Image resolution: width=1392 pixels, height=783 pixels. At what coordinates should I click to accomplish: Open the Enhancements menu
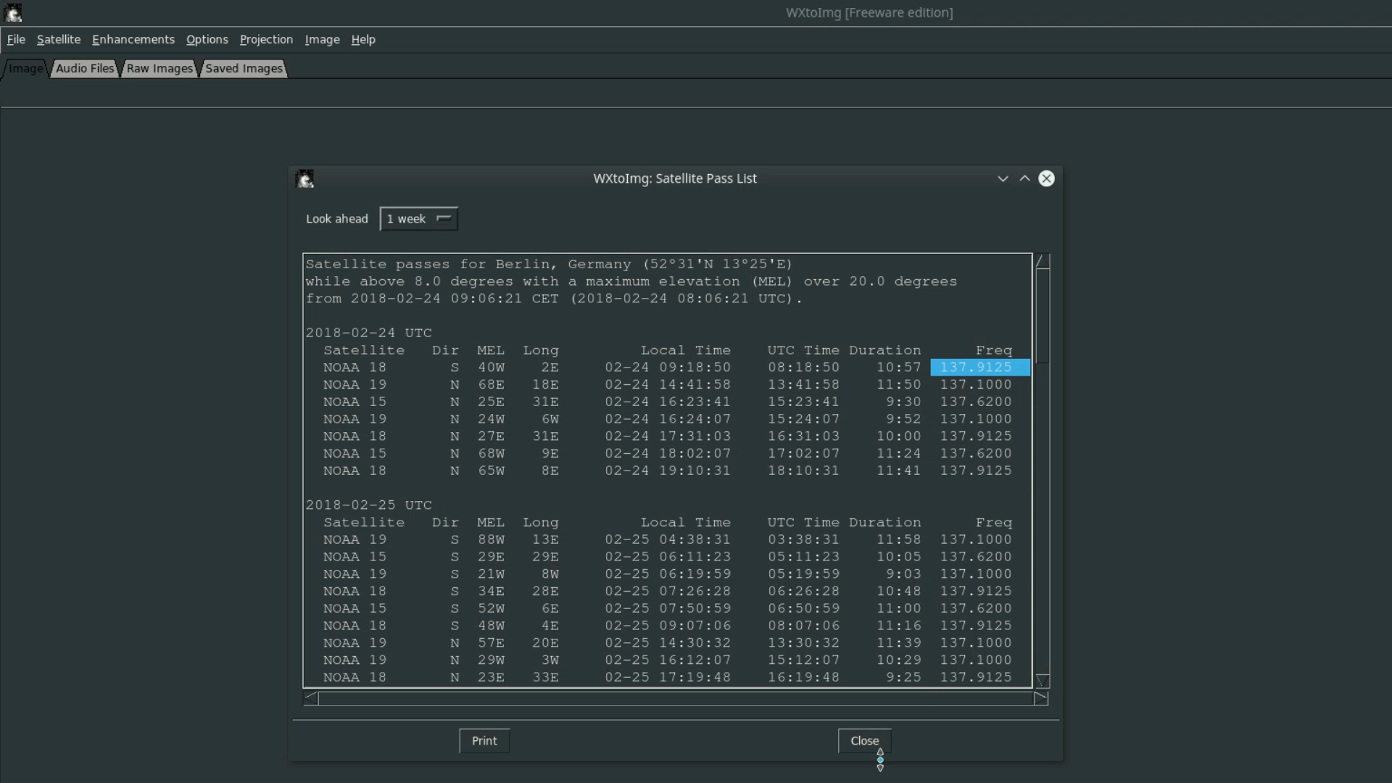(x=133, y=39)
